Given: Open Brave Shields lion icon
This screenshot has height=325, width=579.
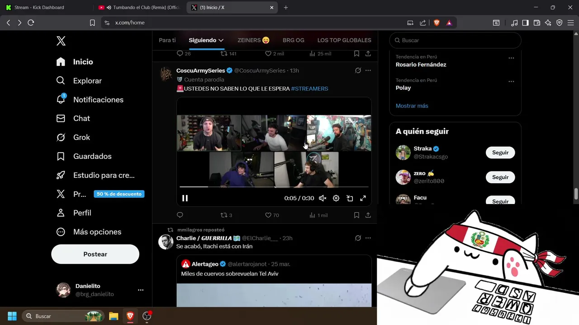Looking at the screenshot, I should click(x=437, y=23).
